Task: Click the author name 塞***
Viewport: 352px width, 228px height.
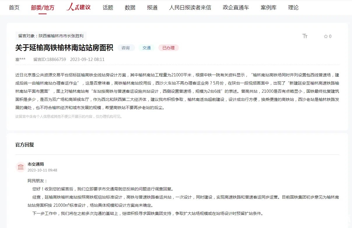Action: pyautogui.click(x=20, y=59)
